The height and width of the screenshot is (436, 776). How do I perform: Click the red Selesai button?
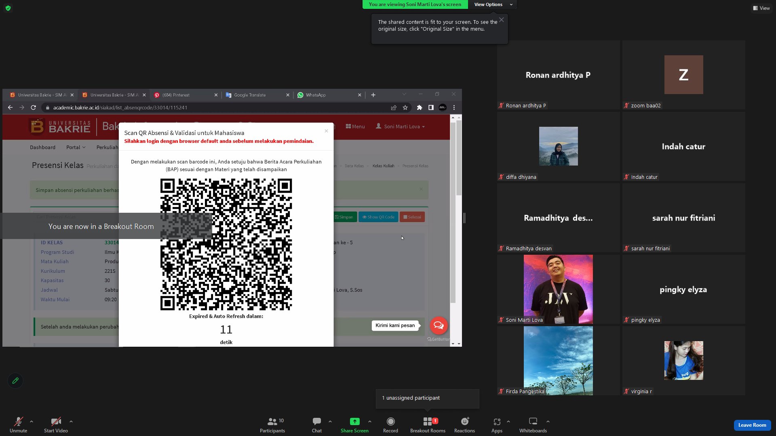(x=412, y=217)
